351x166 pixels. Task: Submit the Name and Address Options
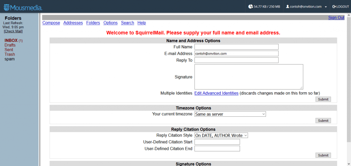pyautogui.click(x=323, y=99)
